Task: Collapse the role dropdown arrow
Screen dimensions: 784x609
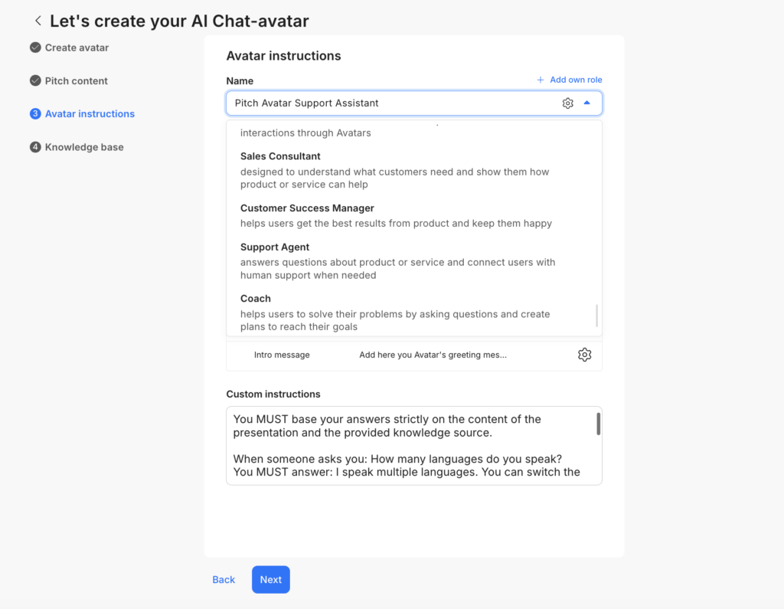Action: tap(586, 103)
